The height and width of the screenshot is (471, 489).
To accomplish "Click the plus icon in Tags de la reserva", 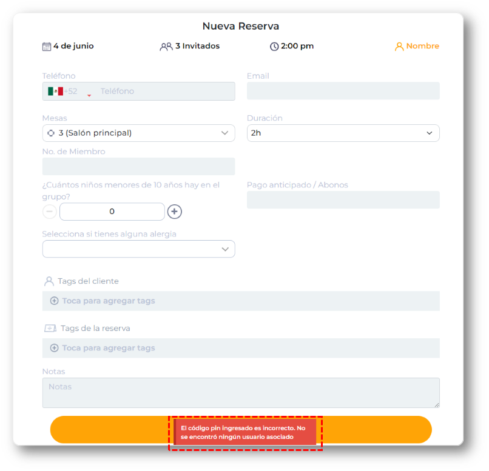I will (x=54, y=348).
